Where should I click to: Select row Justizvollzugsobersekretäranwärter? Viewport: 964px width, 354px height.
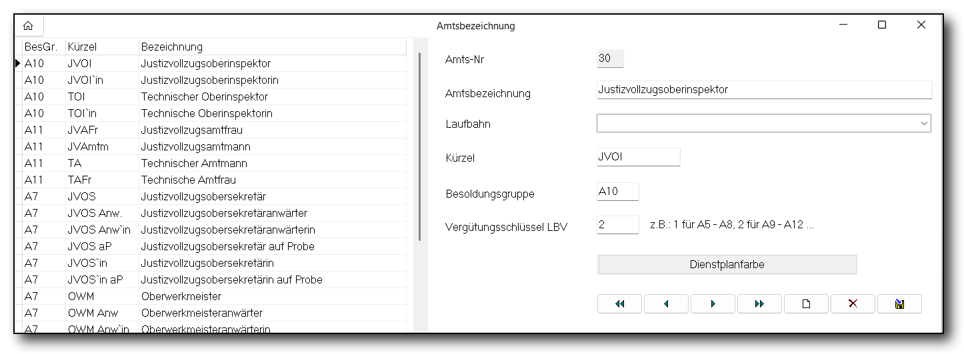(213, 213)
